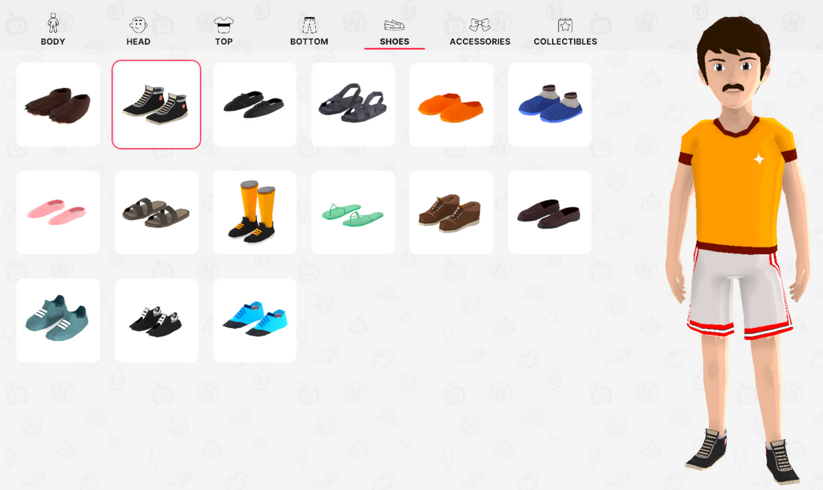Pick the bright blue running shoes
The image size is (823, 490).
(255, 320)
